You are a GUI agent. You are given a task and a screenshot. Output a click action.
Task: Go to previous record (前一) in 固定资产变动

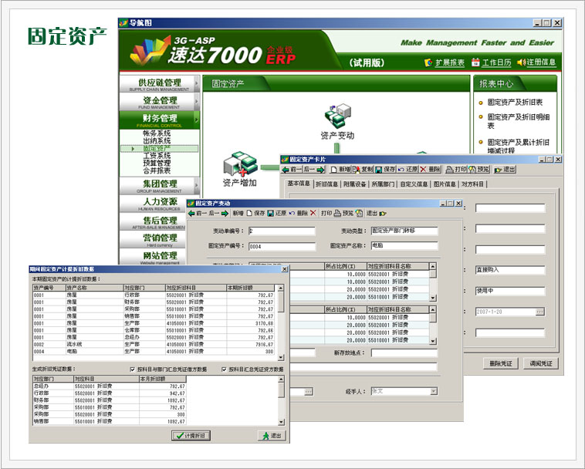click(x=198, y=213)
